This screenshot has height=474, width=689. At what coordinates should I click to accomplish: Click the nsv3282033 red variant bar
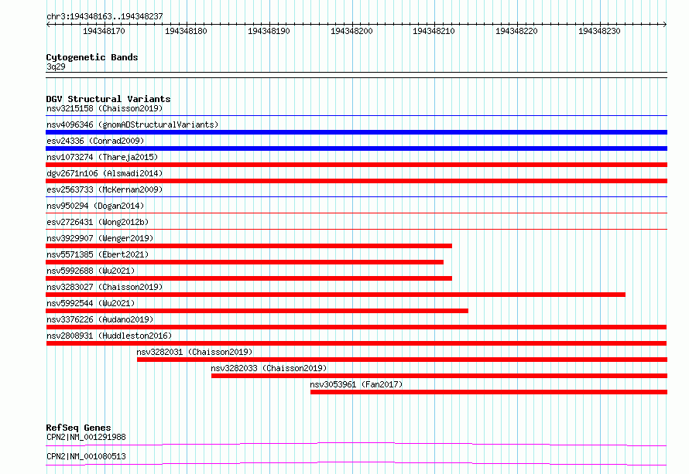click(440, 376)
